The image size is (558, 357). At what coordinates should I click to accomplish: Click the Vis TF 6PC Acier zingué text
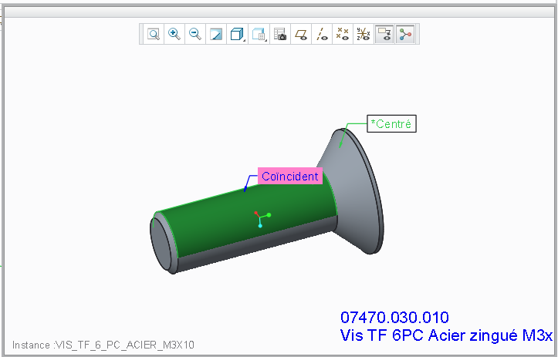[429, 335]
